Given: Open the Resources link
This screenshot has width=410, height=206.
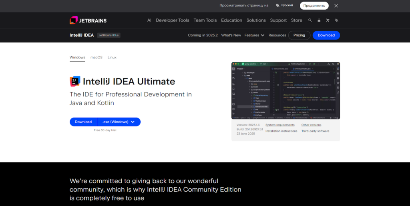Looking at the screenshot, I should (277, 35).
